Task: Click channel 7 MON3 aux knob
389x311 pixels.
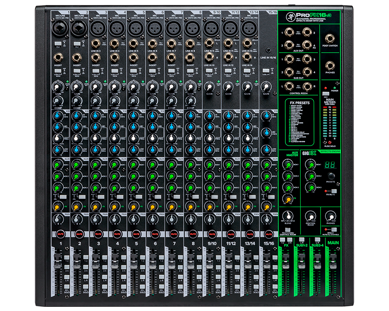Action: [171, 187]
